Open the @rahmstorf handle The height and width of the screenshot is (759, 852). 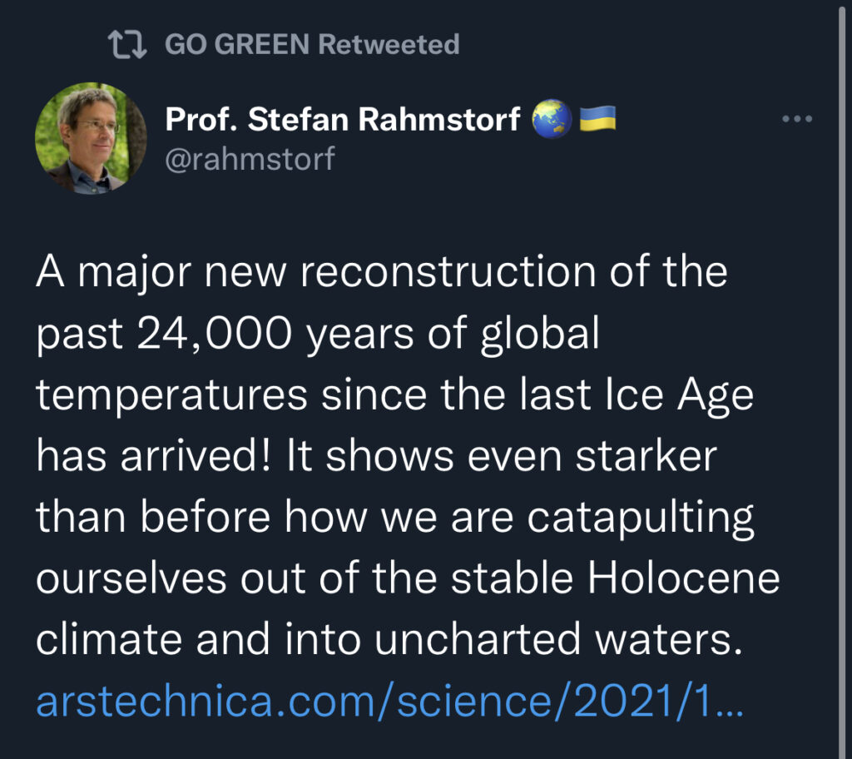point(250,159)
